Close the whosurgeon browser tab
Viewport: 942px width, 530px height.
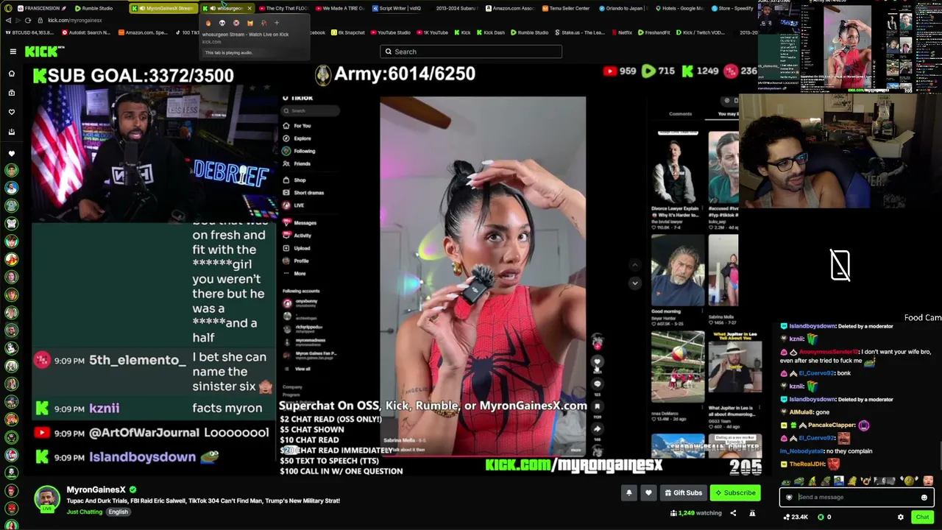tap(249, 8)
